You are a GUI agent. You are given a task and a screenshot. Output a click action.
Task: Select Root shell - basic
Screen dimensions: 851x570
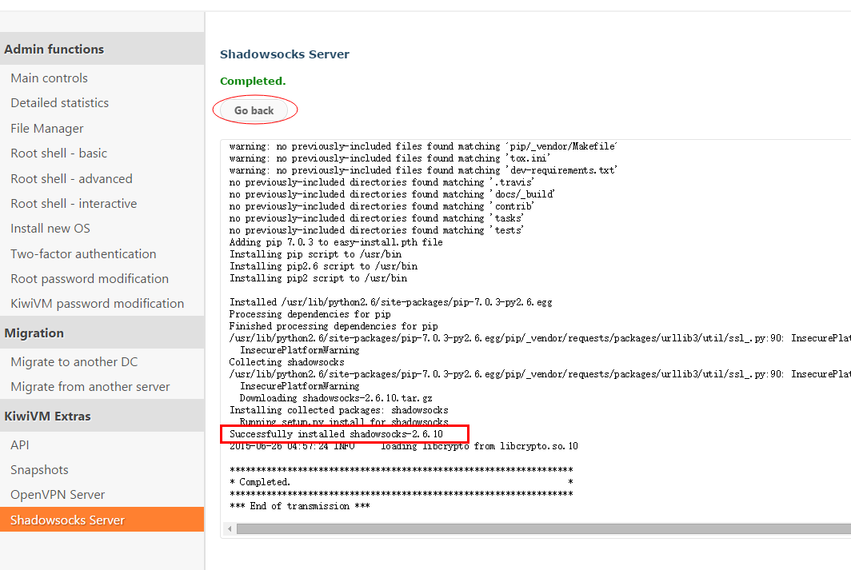click(58, 153)
